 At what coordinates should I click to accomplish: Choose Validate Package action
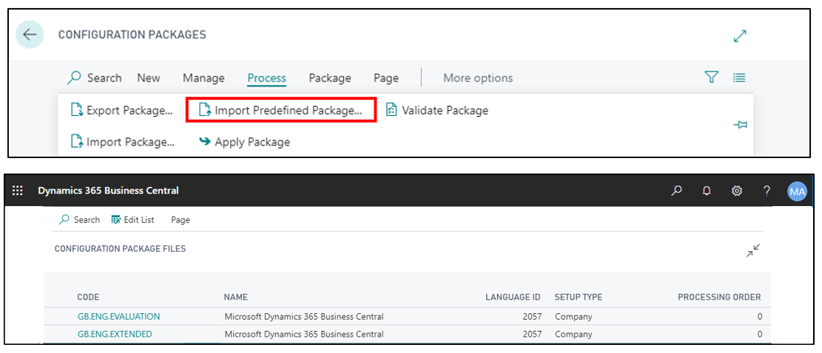coord(437,110)
